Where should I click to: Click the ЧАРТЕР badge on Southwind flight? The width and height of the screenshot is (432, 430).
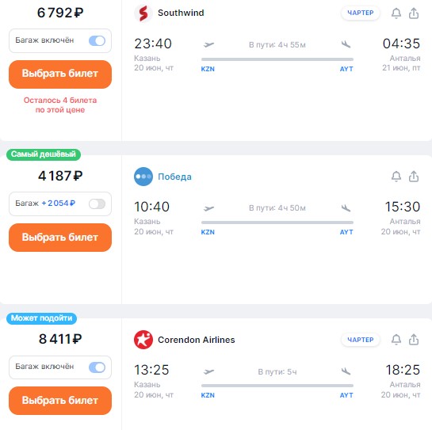[x=361, y=13]
